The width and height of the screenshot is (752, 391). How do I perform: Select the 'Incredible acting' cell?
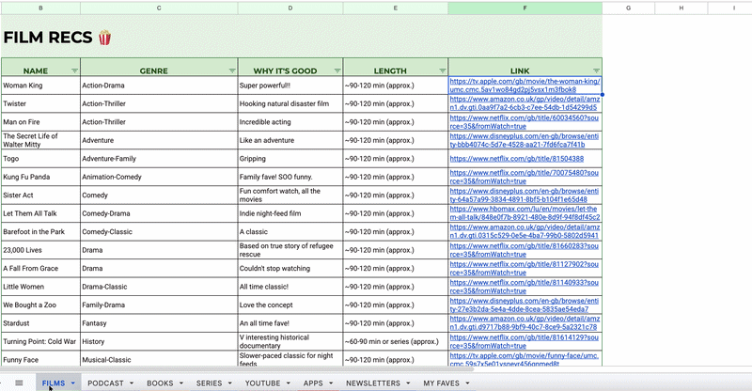click(x=290, y=122)
